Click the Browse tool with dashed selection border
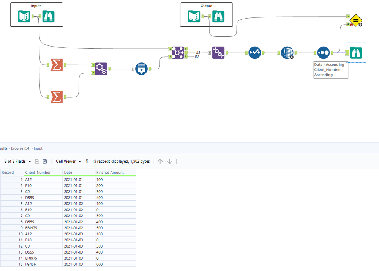379x271 pixels. [355, 53]
